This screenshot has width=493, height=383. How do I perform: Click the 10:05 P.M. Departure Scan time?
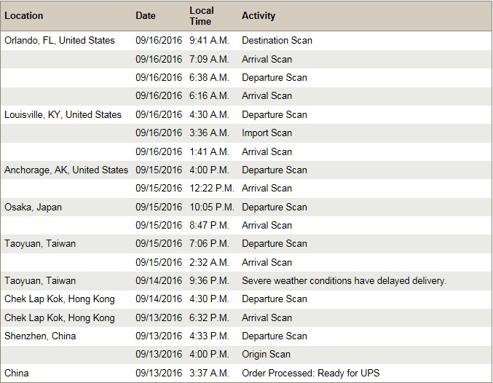(x=212, y=208)
